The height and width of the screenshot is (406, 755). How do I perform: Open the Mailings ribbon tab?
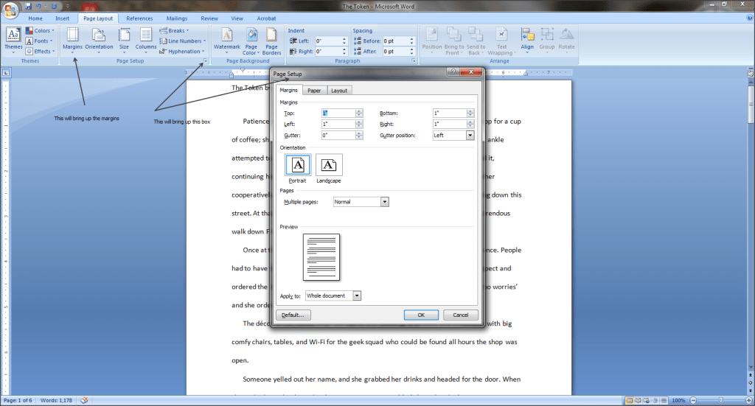(x=175, y=18)
